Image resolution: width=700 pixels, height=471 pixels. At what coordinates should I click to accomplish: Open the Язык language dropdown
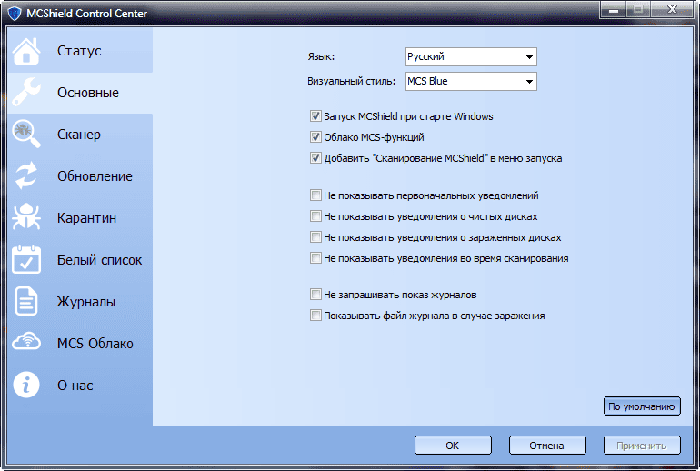click(471, 56)
